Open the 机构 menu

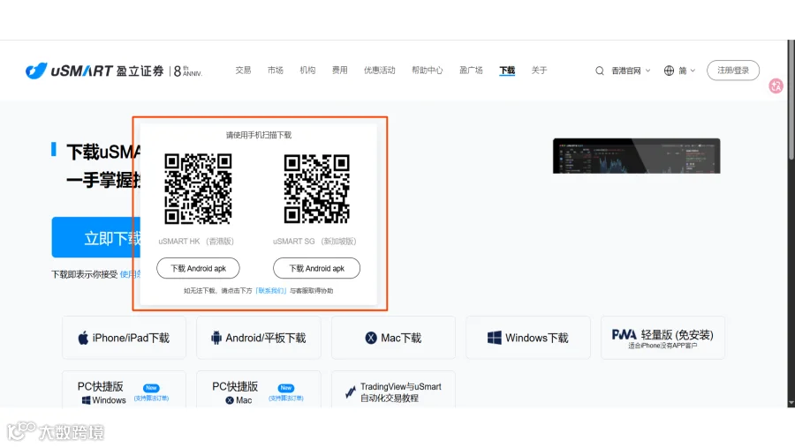pos(307,71)
